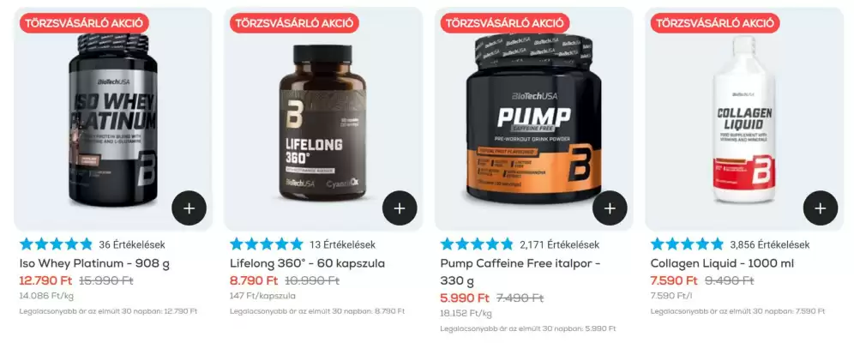Click star rating of Collagen Liquid

(x=688, y=244)
